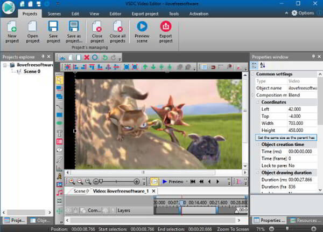Toggle the yellow highlighted timeline mode button
323x232 pixels.
[x=155, y=182]
